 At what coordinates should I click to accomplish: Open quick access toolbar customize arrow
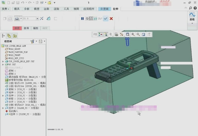[x=54, y=3]
